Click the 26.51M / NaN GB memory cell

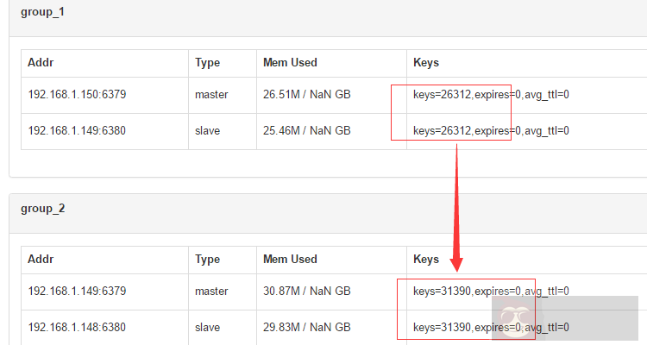pyautogui.click(x=306, y=95)
